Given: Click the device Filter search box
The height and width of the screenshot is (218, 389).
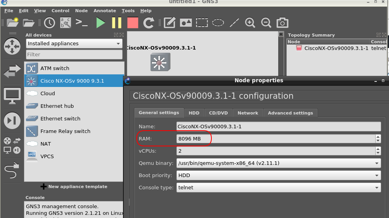Looking at the screenshot, I should coord(74,54).
